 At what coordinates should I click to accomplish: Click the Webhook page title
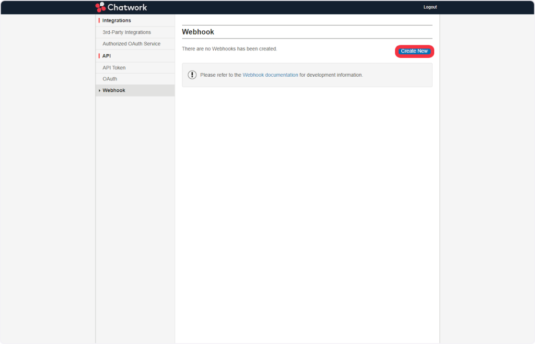pos(198,32)
